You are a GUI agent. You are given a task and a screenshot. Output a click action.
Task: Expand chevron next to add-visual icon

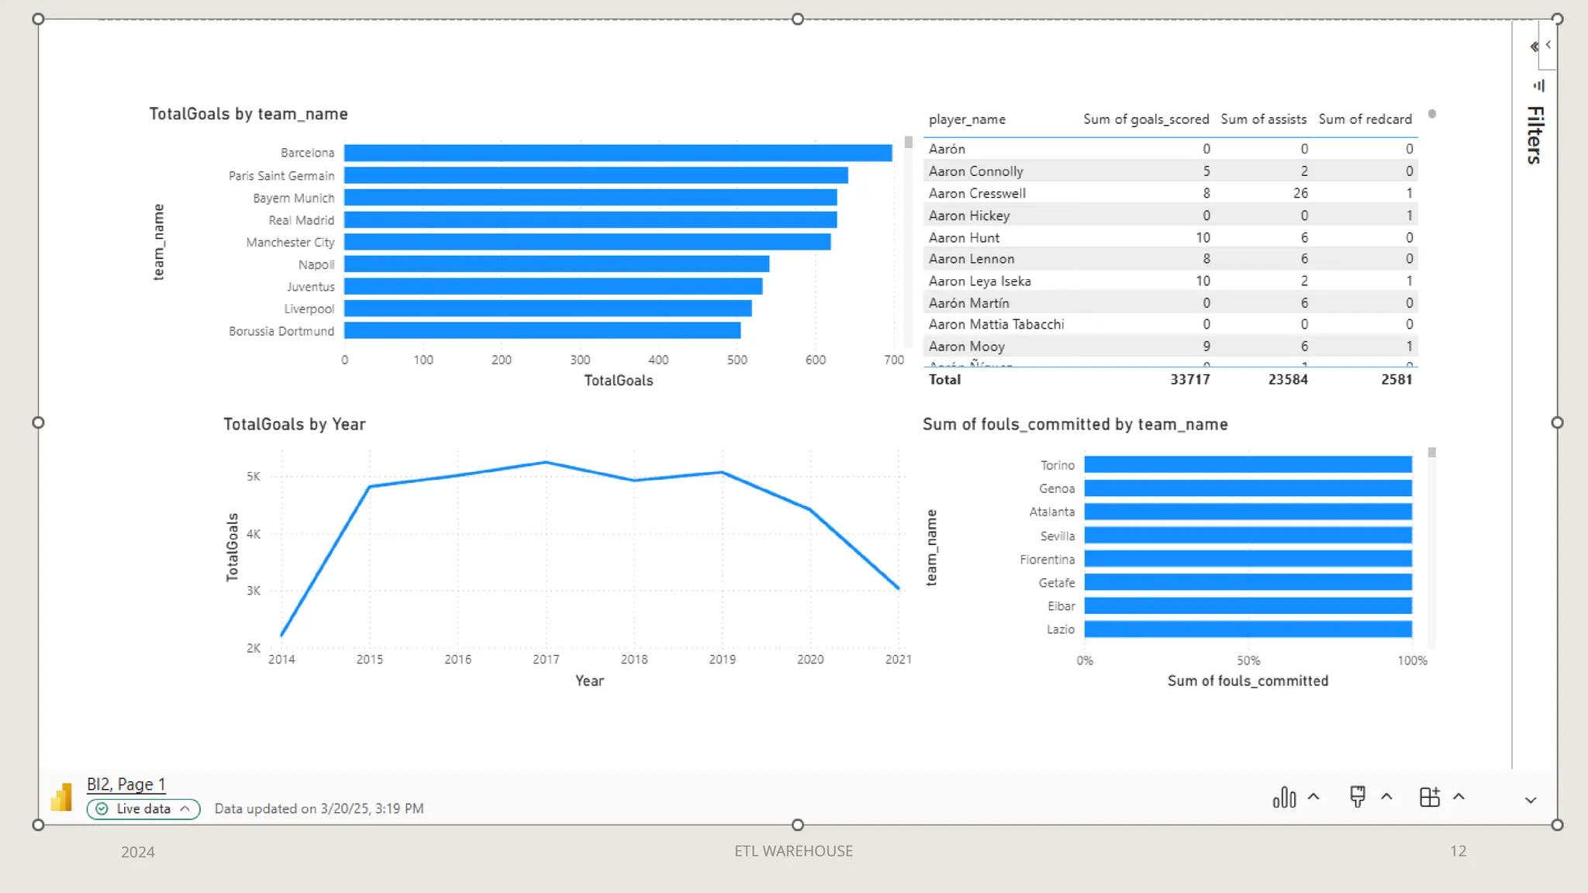click(1459, 797)
